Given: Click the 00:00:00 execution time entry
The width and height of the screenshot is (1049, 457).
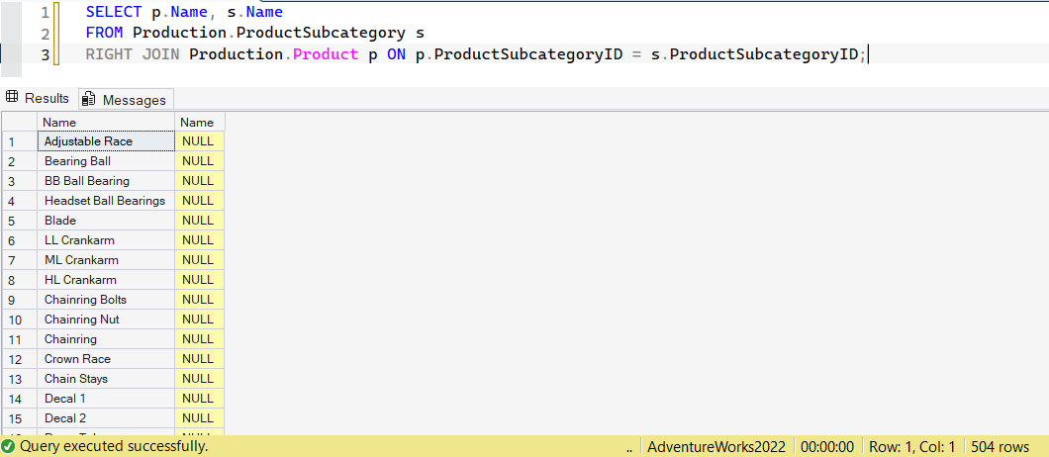Looking at the screenshot, I should click(x=827, y=446).
